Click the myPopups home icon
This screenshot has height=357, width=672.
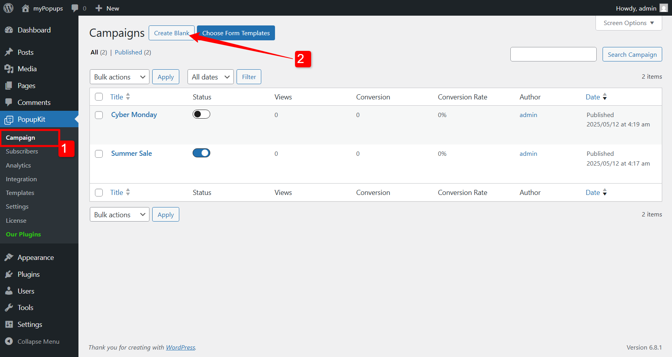[25, 8]
